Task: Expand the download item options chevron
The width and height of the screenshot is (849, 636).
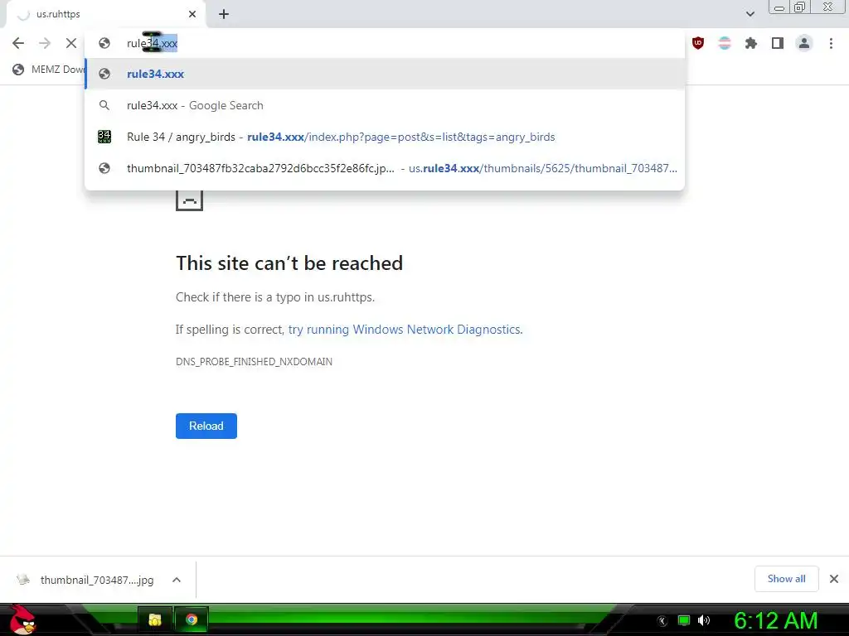Action: [177, 580]
